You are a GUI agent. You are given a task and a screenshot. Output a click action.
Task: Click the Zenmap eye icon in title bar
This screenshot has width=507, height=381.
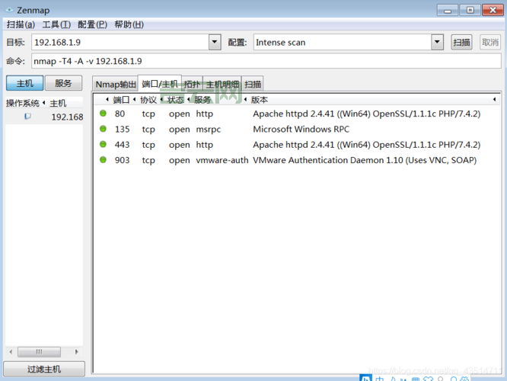pos(8,9)
